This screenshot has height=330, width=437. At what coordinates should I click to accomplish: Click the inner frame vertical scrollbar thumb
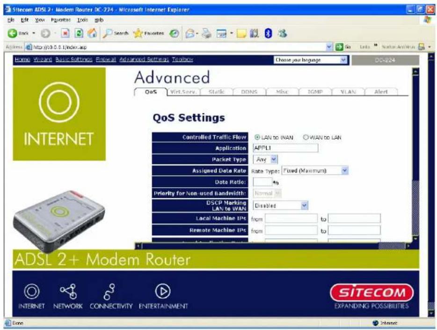click(x=415, y=208)
